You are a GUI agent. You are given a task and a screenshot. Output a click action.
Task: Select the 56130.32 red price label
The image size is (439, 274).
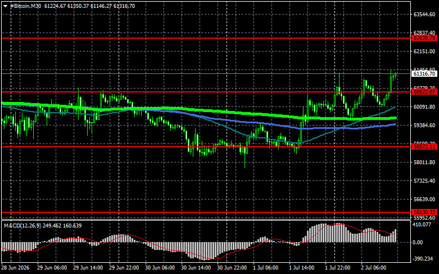pyautogui.click(x=424, y=212)
